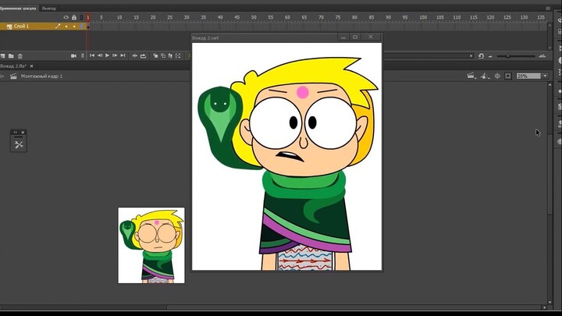Toggle lock dot for Слой 1
Image resolution: width=562 pixels, height=316 pixels.
pyautogui.click(x=74, y=27)
